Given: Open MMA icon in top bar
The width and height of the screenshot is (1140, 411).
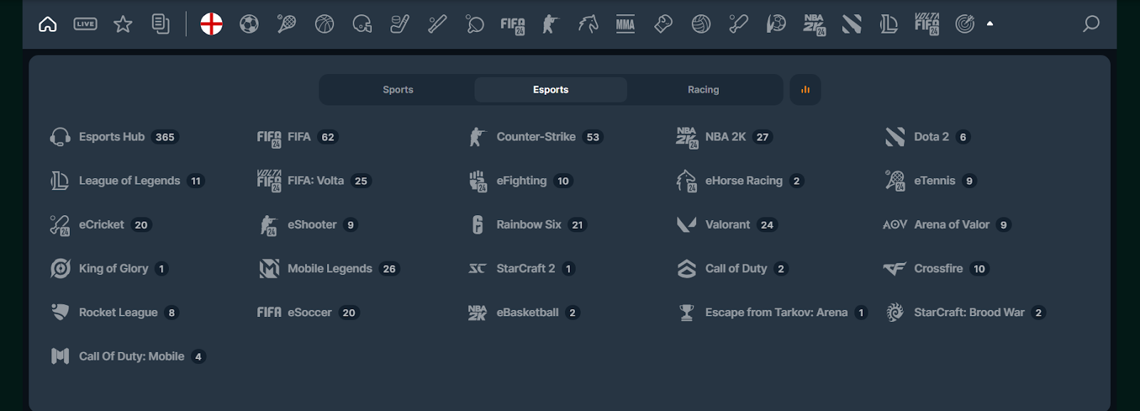Looking at the screenshot, I should point(626,25).
